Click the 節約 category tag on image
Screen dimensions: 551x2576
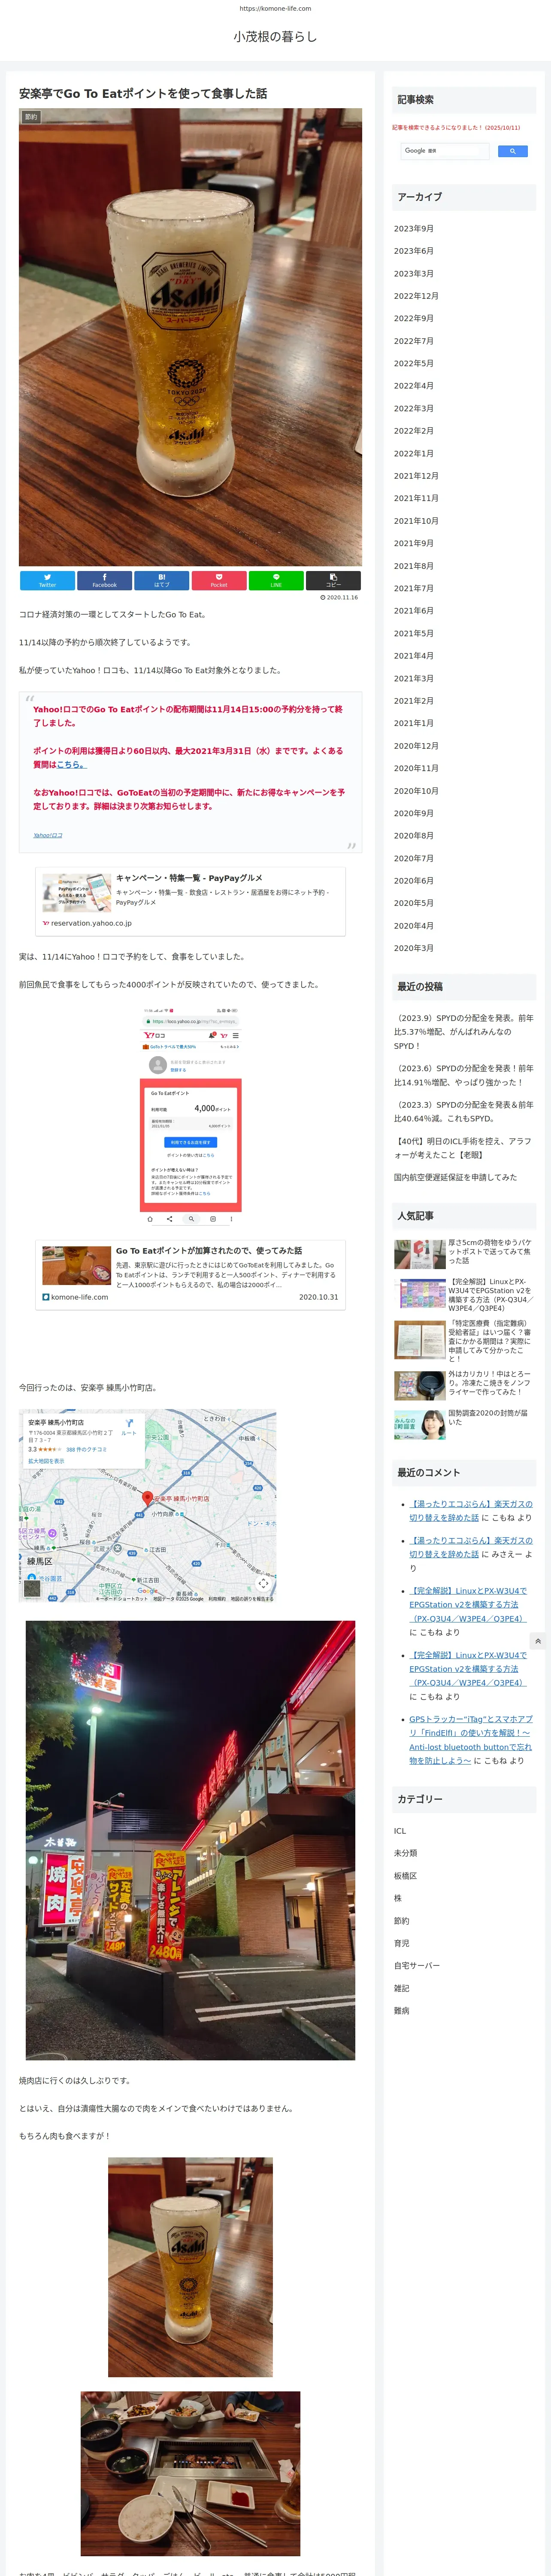click(31, 117)
